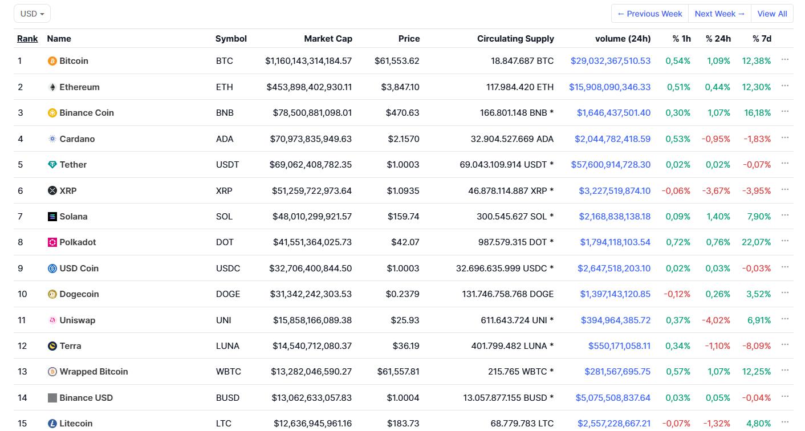Open the more options menu for Bitcoin
The width and height of the screenshot is (805, 431).
(x=785, y=60)
